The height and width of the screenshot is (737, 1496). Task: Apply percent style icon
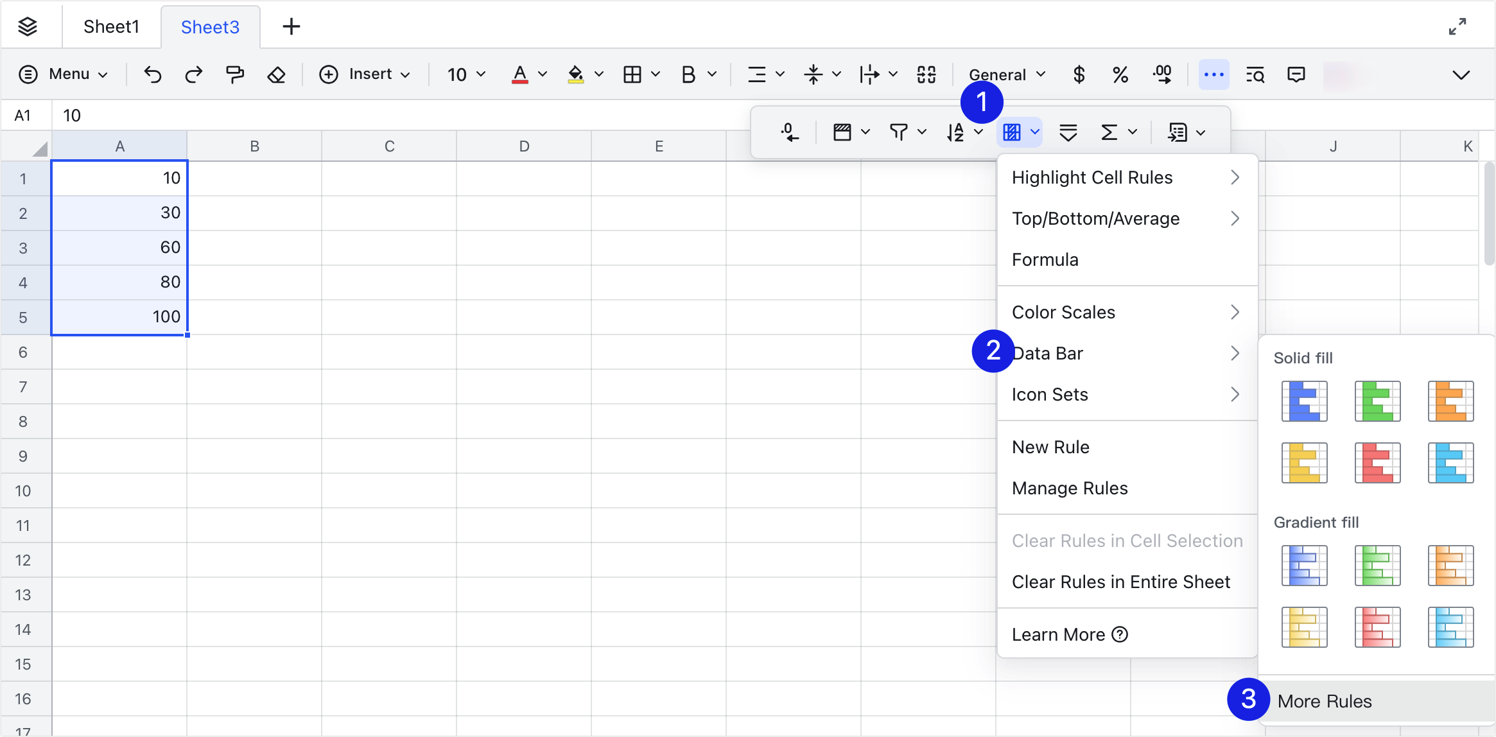point(1120,74)
